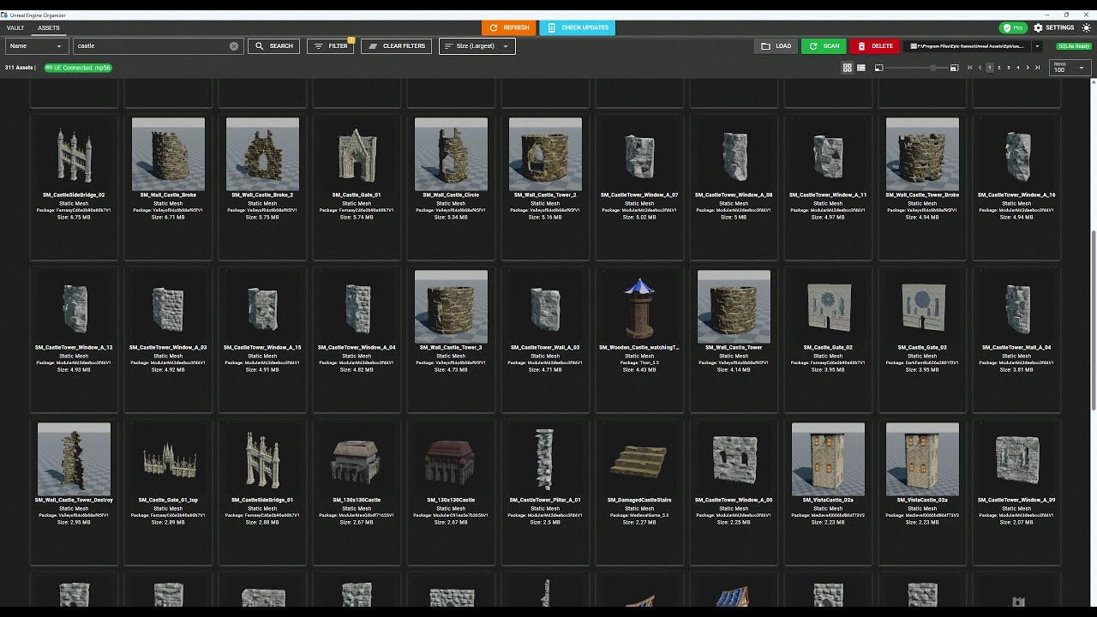Screen dimensions: 1097x617
Task: Switch to the ASSETS tab
Action: pyautogui.click(x=49, y=27)
